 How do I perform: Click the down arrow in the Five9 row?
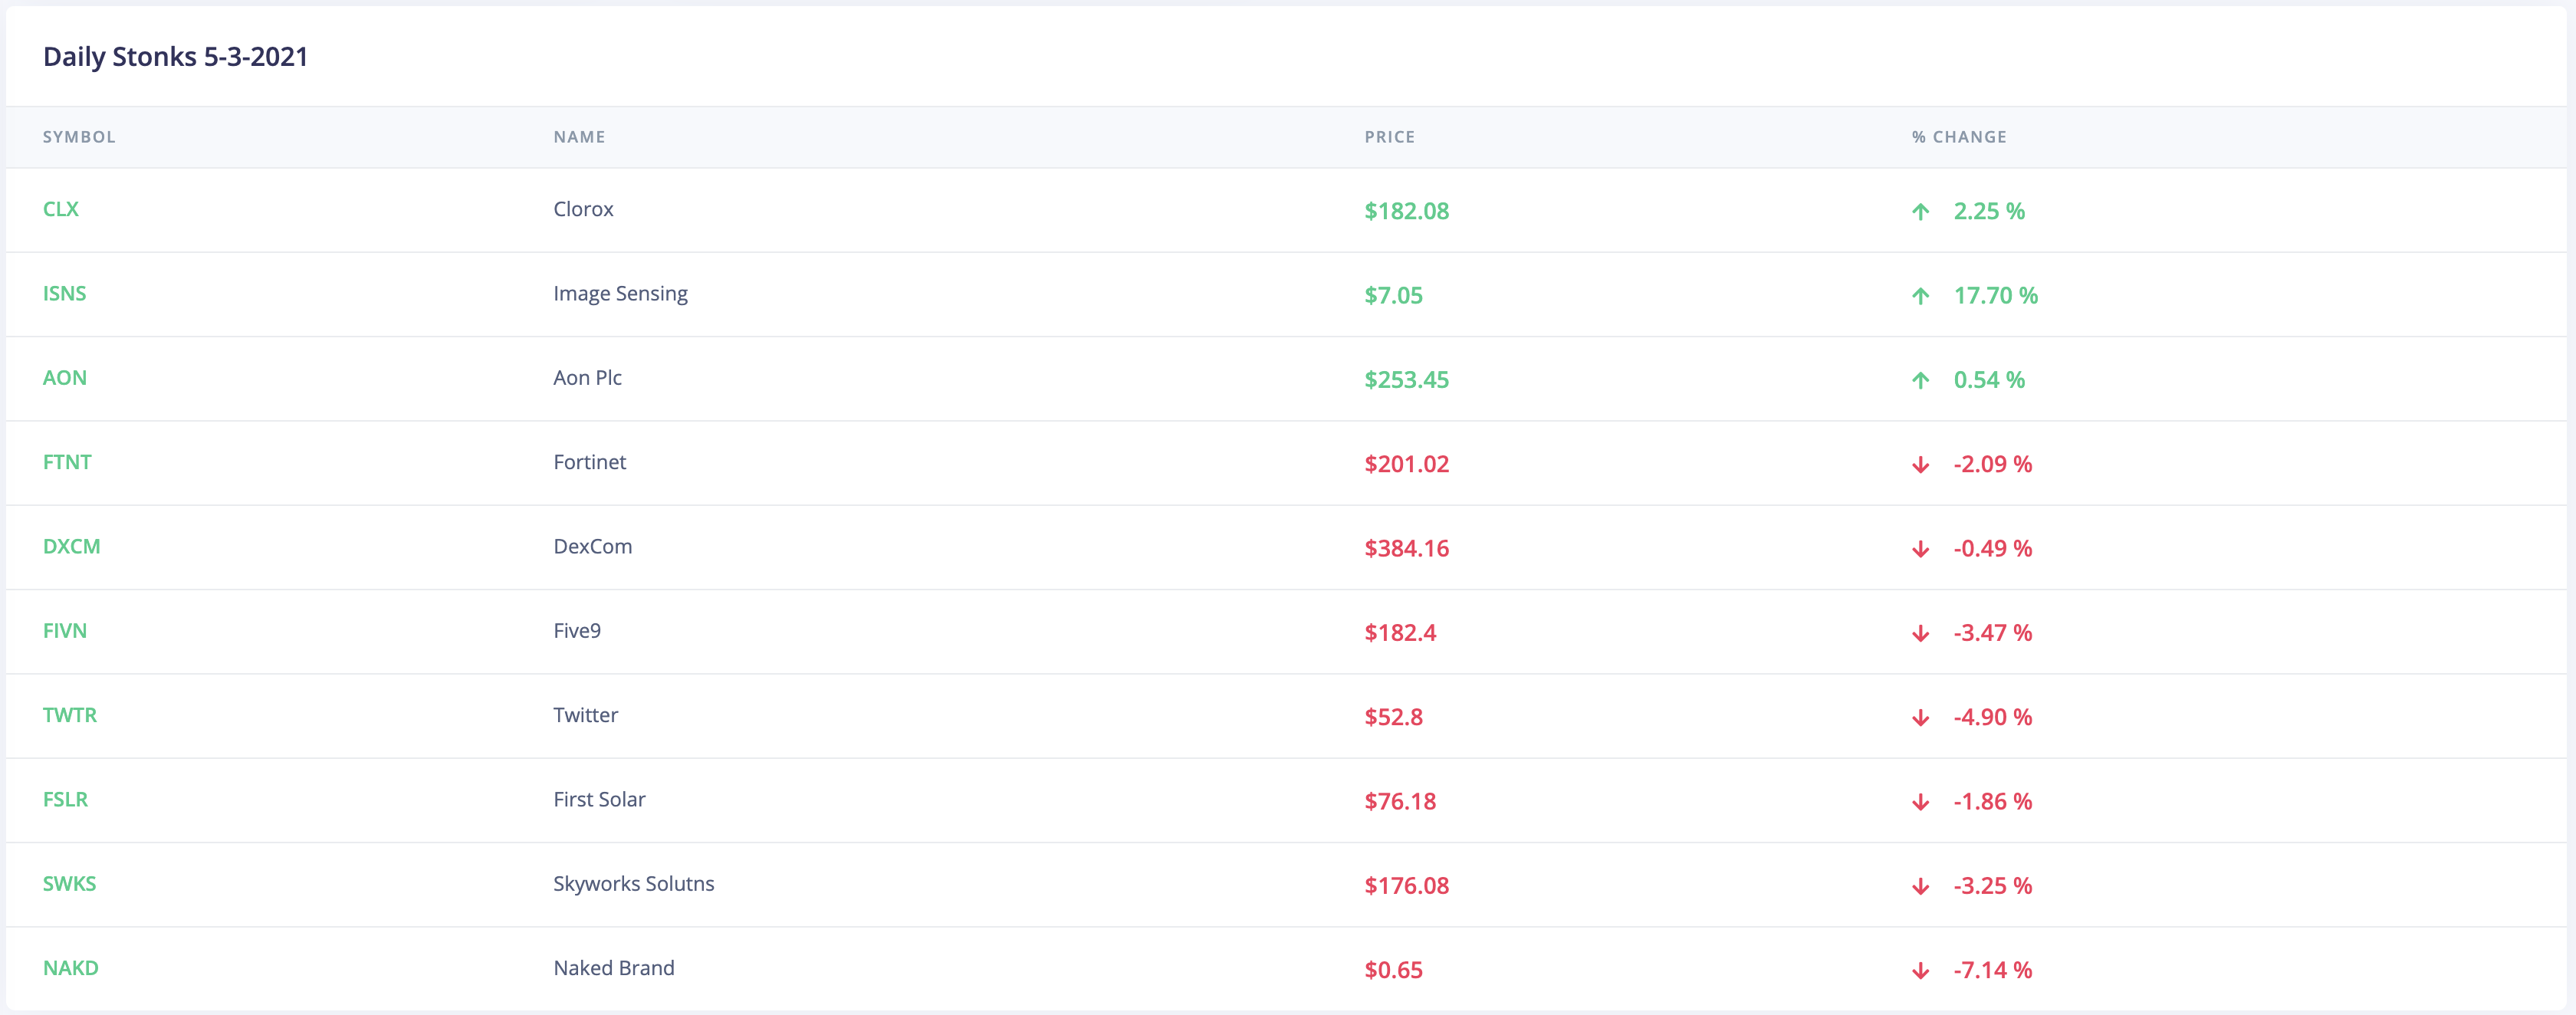pos(1920,633)
